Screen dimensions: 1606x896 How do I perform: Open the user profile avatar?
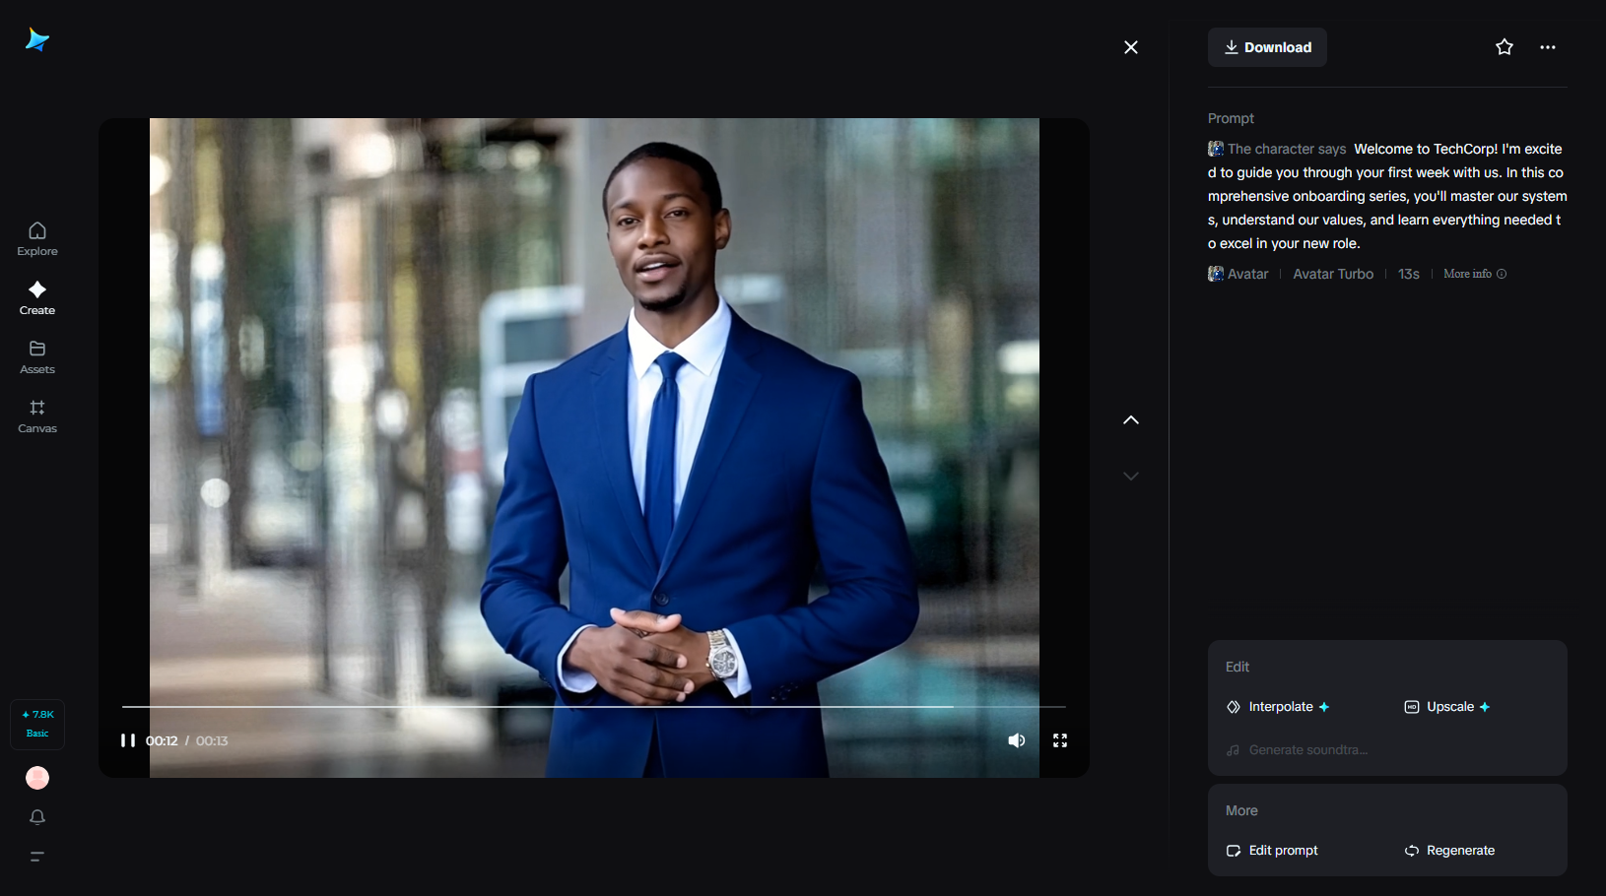tap(37, 778)
